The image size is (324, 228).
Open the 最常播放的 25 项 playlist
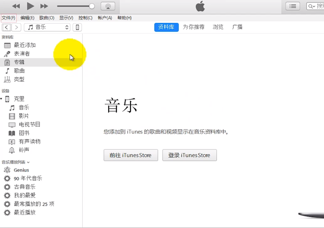41,204
